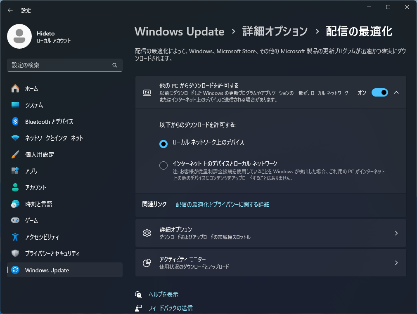Viewport: 417px width, 314px height.
Task: Open the ホーム section icon
Action: [12, 89]
